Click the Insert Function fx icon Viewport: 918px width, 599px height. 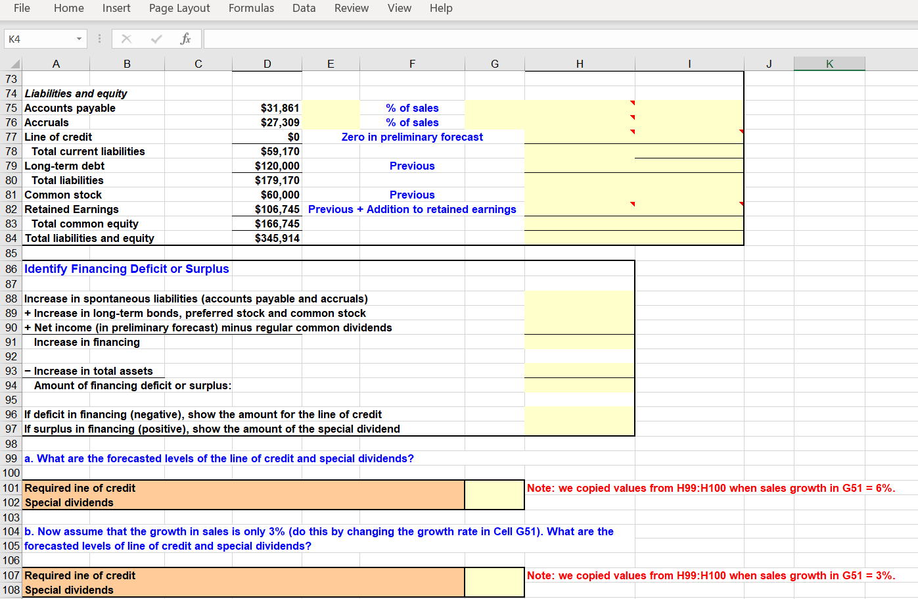tap(186, 38)
